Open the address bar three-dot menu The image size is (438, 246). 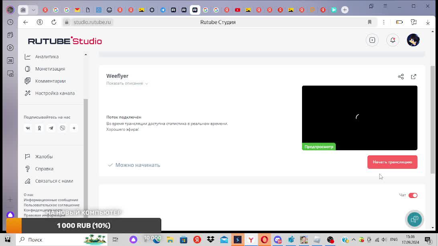click(384, 22)
